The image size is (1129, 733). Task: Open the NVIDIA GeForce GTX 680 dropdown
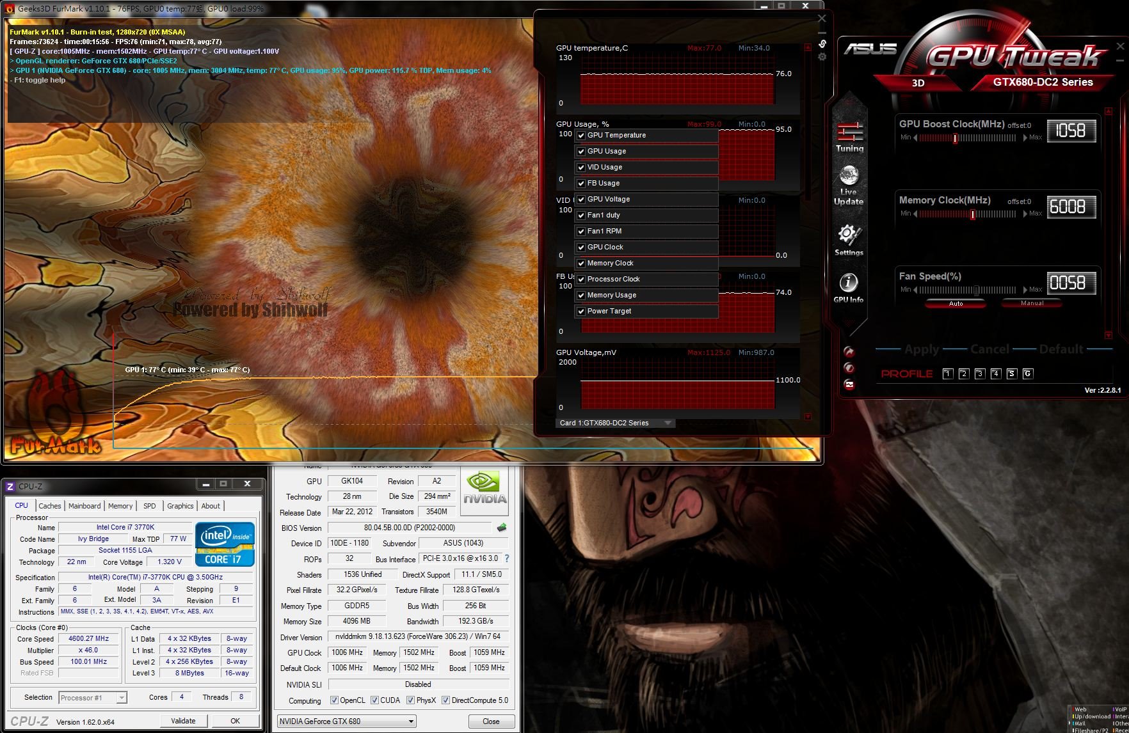pos(346,721)
